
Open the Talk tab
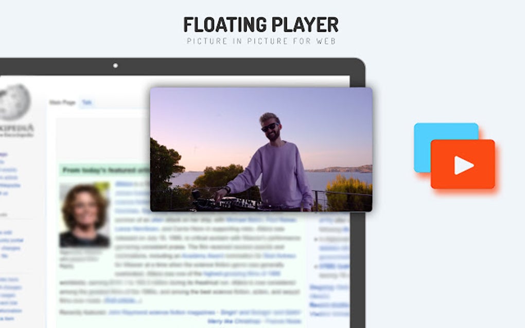[86, 103]
